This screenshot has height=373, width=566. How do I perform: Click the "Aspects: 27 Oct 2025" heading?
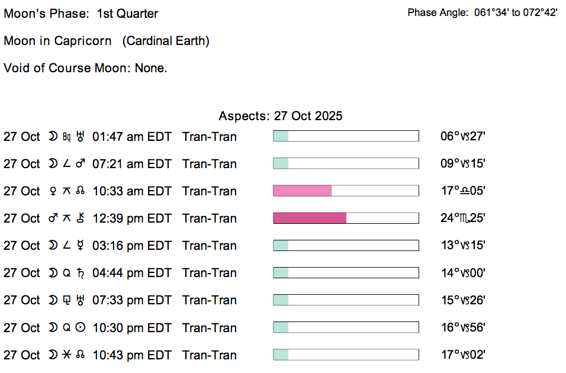[280, 116]
